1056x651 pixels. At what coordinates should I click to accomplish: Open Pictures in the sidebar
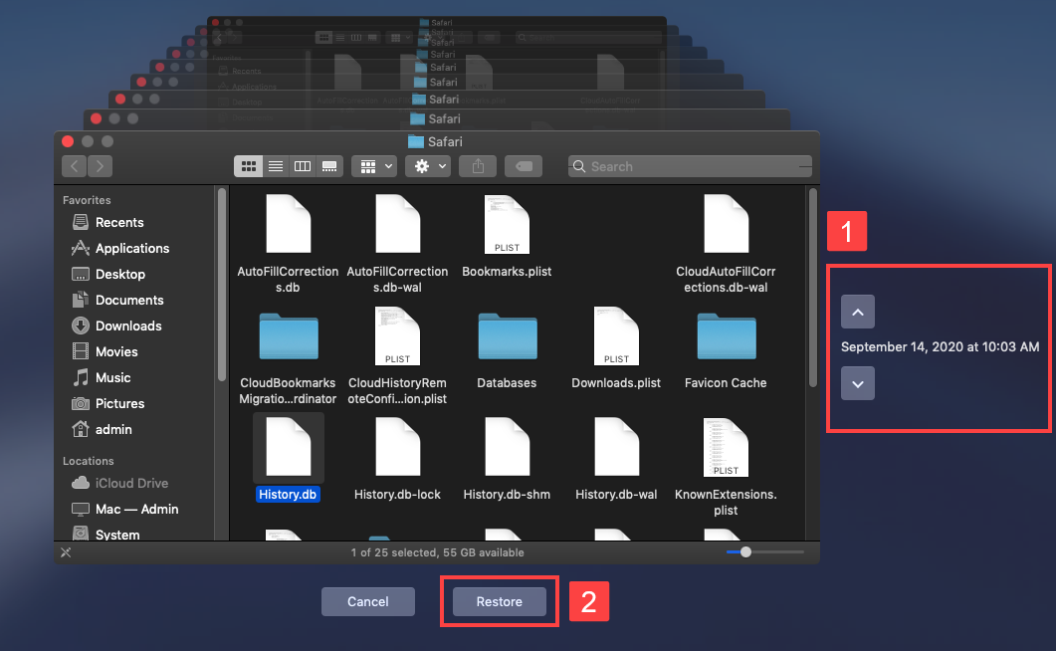[107, 404]
